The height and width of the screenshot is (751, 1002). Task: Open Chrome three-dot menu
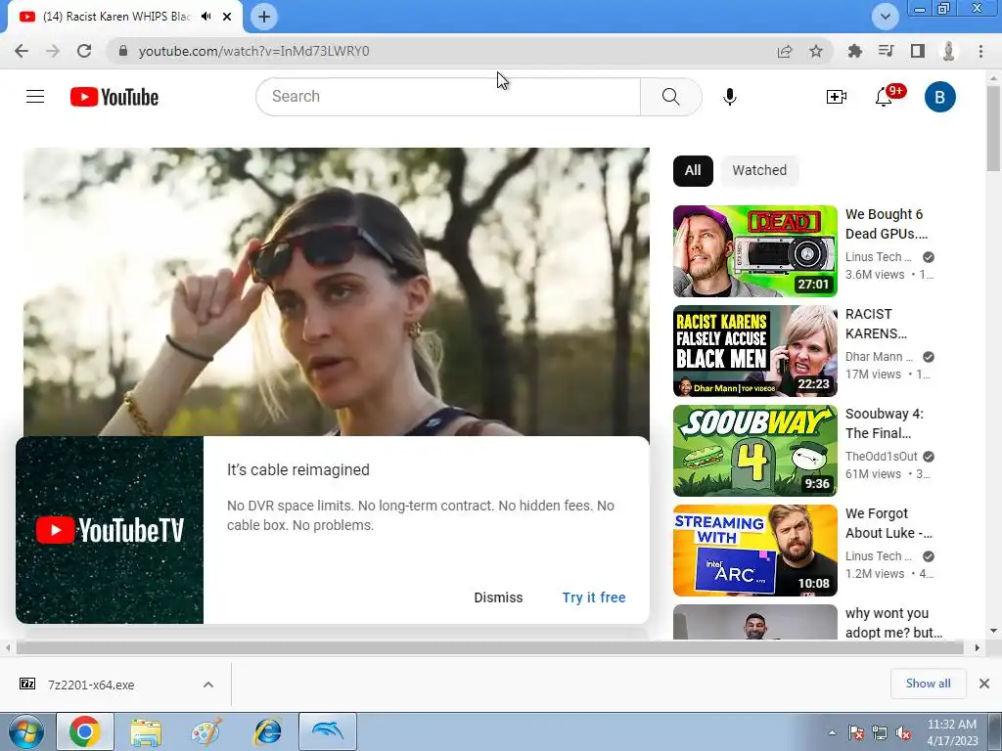pyautogui.click(x=980, y=51)
